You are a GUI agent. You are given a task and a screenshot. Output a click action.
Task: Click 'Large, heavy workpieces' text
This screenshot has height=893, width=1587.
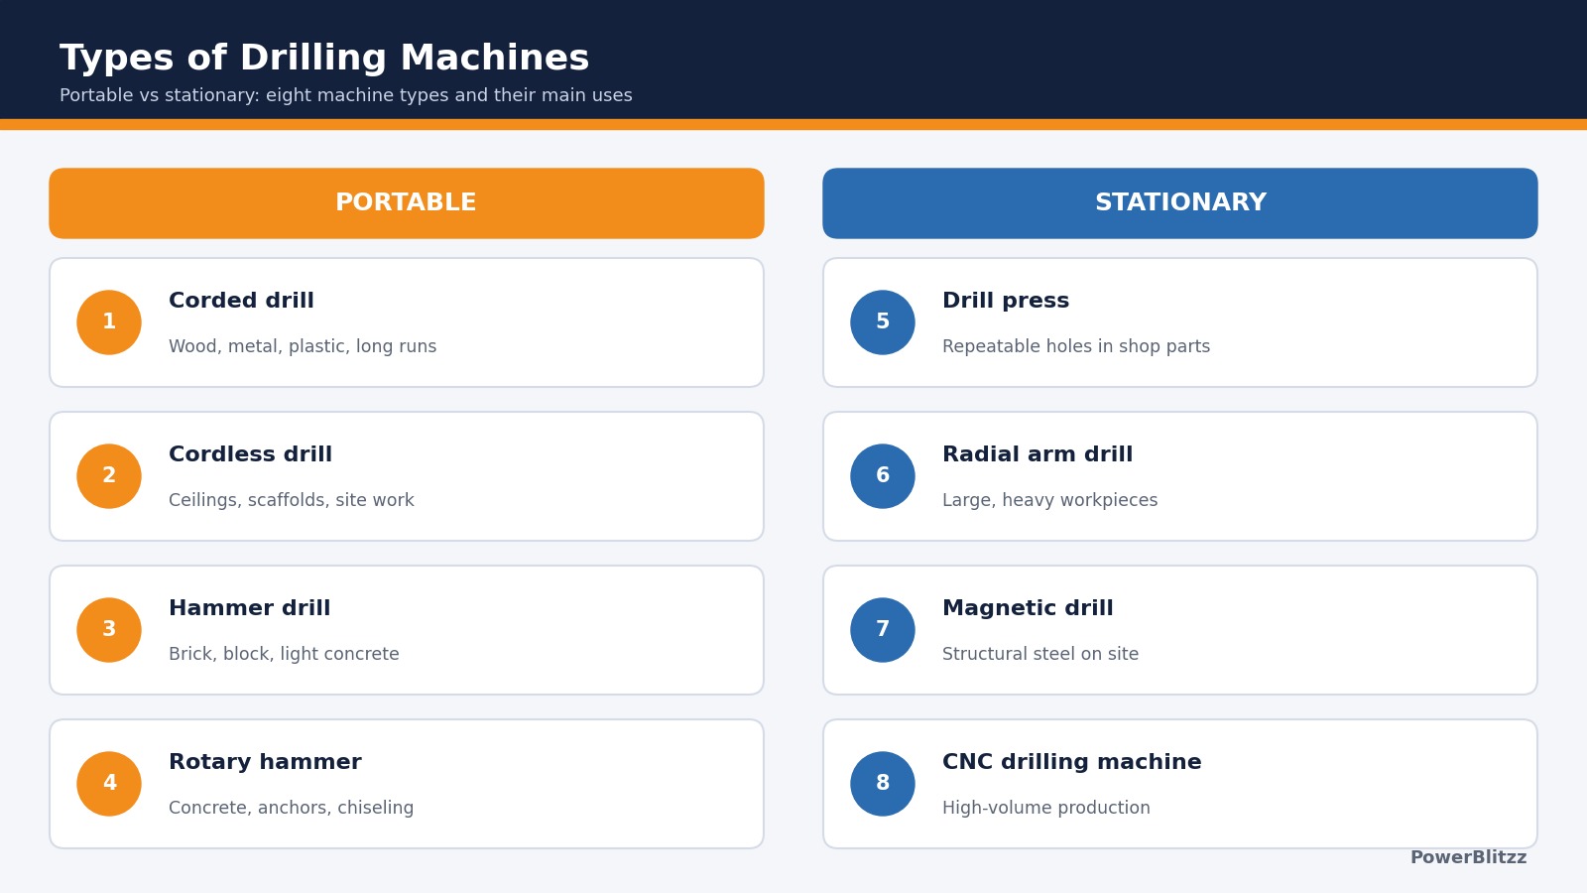1049,501
